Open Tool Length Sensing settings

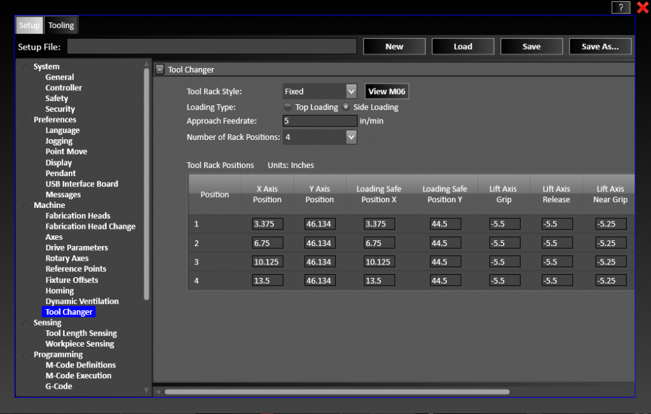pyautogui.click(x=81, y=333)
